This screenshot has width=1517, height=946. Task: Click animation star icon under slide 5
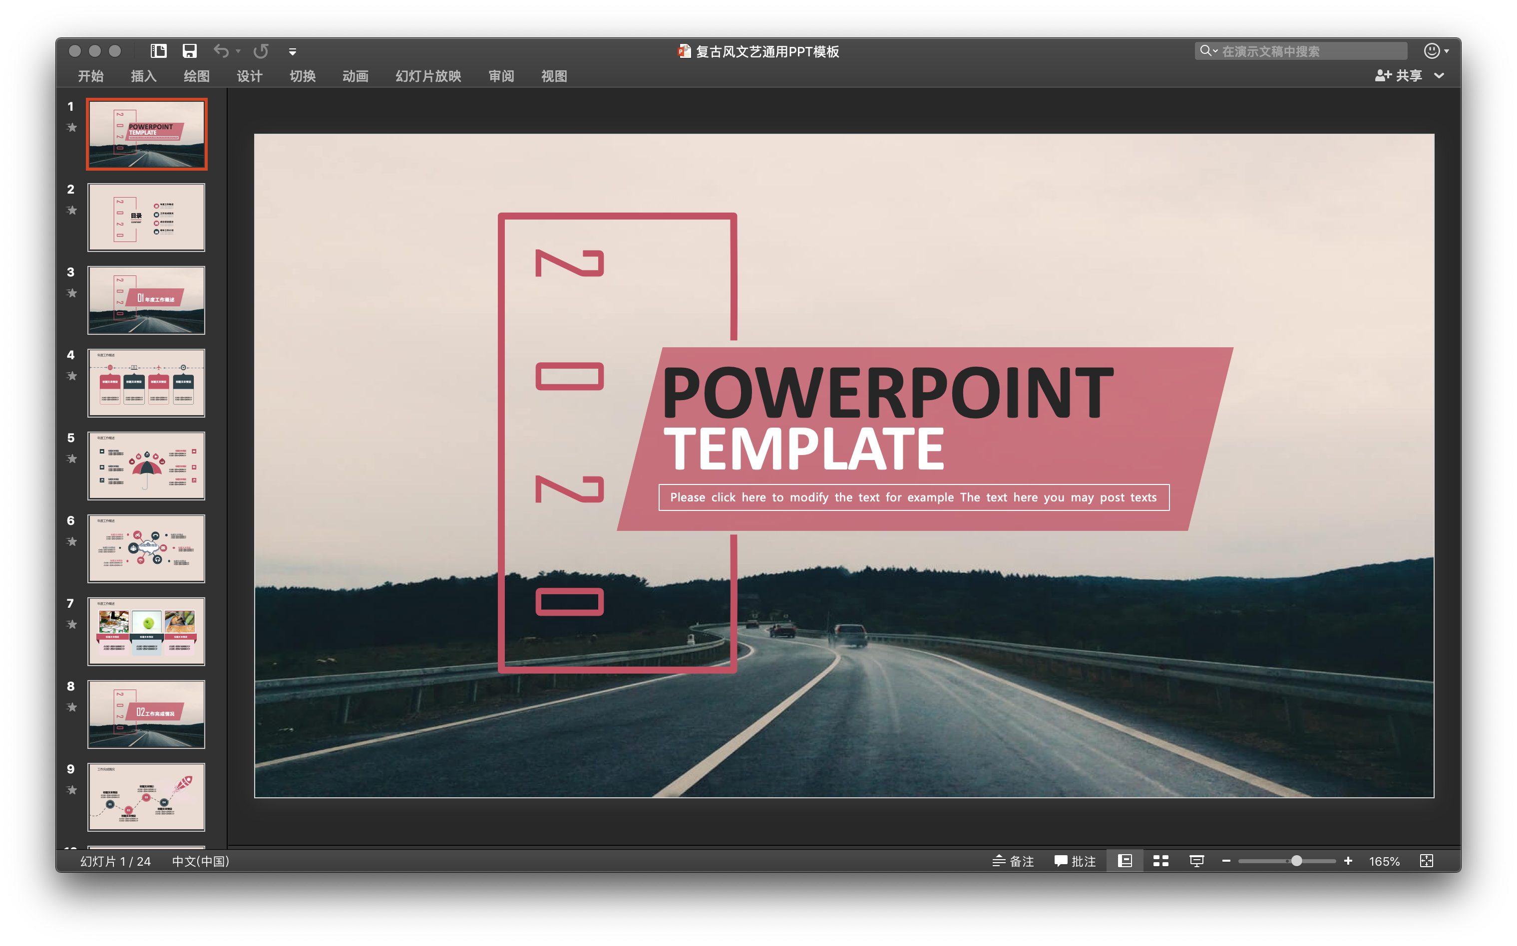tap(72, 459)
